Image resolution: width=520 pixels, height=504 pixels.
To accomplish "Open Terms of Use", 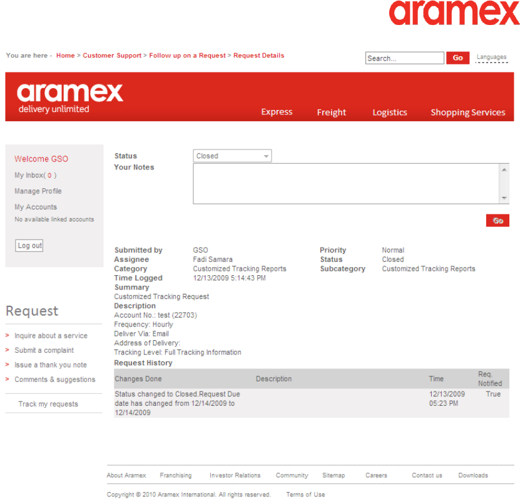I will (305, 495).
